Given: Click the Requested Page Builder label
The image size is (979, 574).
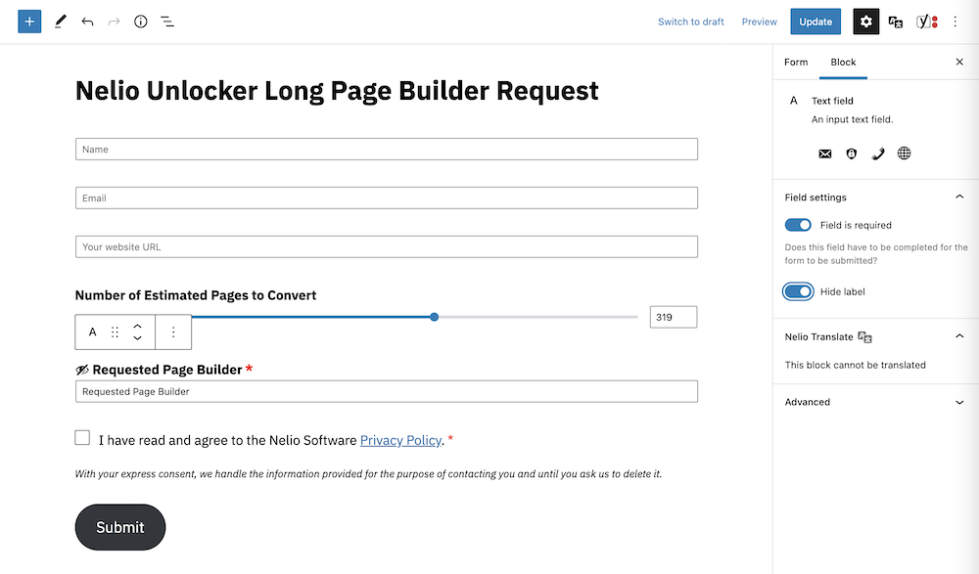Looking at the screenshot, I should click(166, 370).
